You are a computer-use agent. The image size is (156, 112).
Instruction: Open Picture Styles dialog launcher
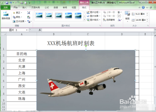click(100, 26)
